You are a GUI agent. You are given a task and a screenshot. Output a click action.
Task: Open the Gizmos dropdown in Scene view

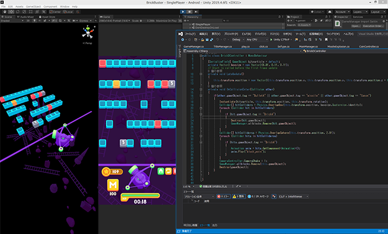pyautogui.click(x=85, y=21)
